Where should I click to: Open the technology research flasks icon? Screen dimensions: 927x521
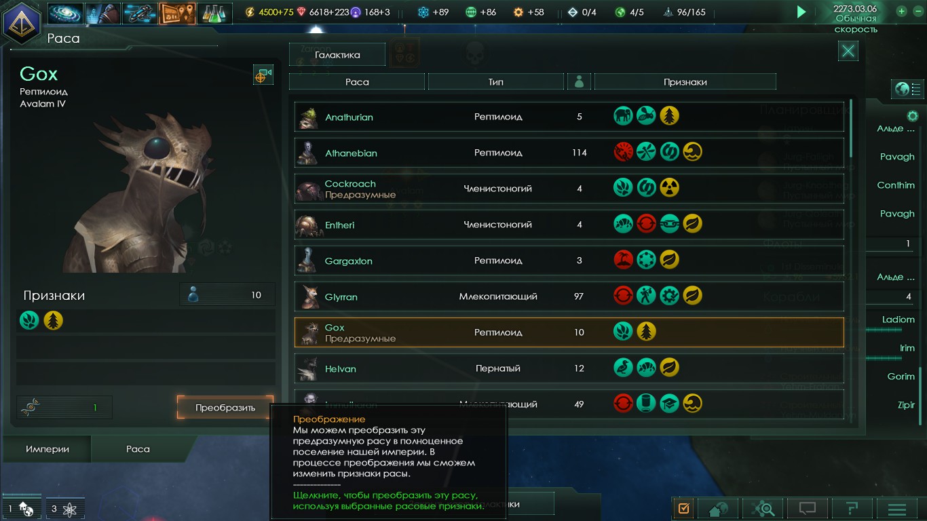coord(215,13)
